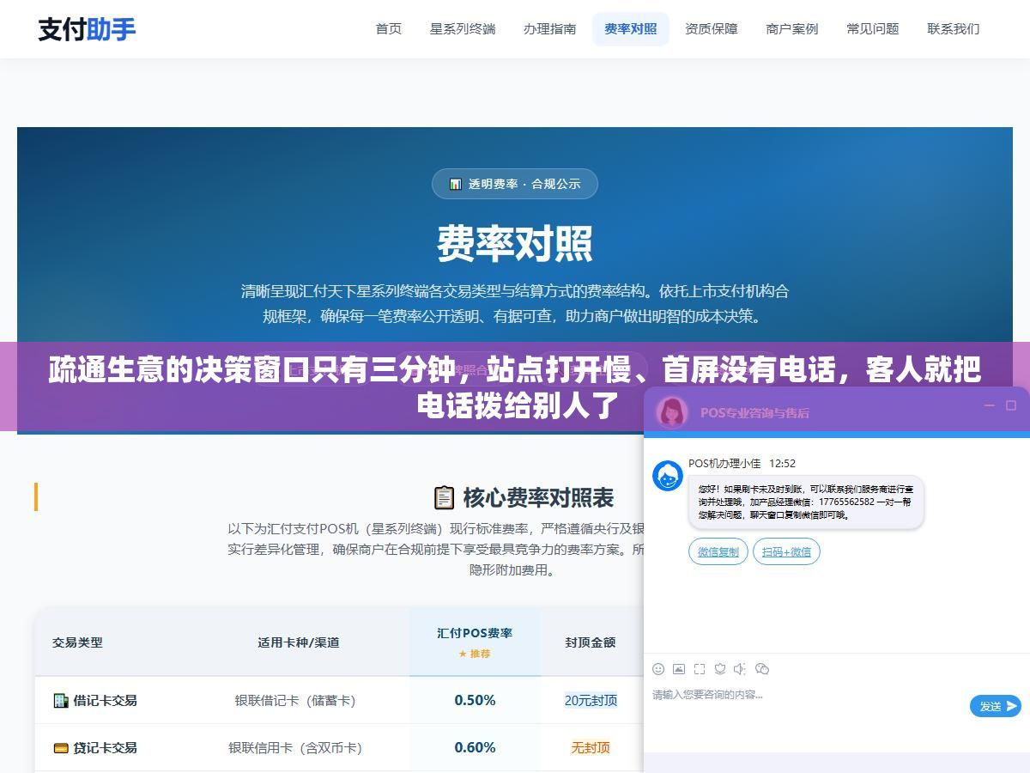Click the 支付助手 site logo
The width and height of the screenshot is (1030, 773).
pyautogui.click(x=87, y=29)
